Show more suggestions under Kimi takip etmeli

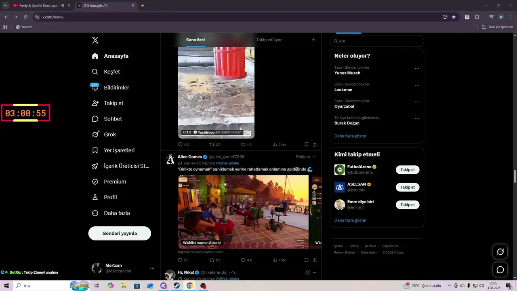(x=351, y=220)
